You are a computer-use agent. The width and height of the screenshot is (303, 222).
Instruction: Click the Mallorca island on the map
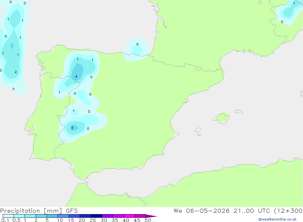click(221, 118)
